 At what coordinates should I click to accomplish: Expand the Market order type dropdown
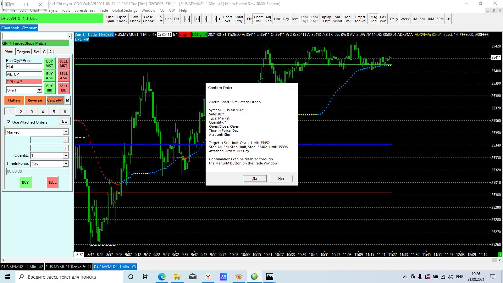pos(66,132)
